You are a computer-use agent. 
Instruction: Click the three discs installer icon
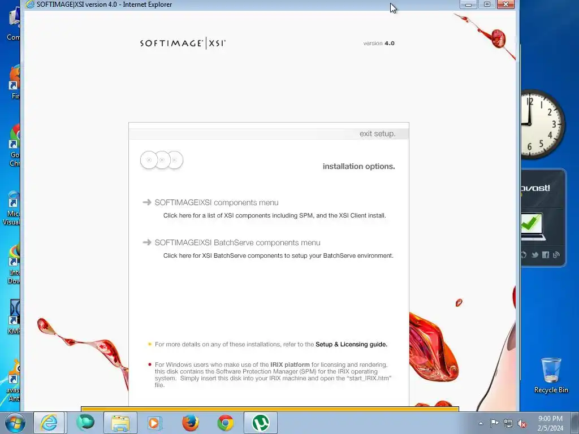coord(162,160)
